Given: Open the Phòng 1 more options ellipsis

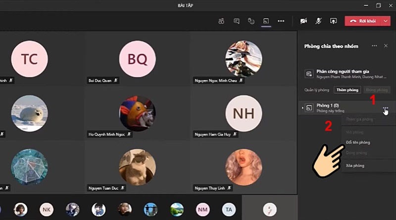Looking at the screenshot, I should click(386, 108).
